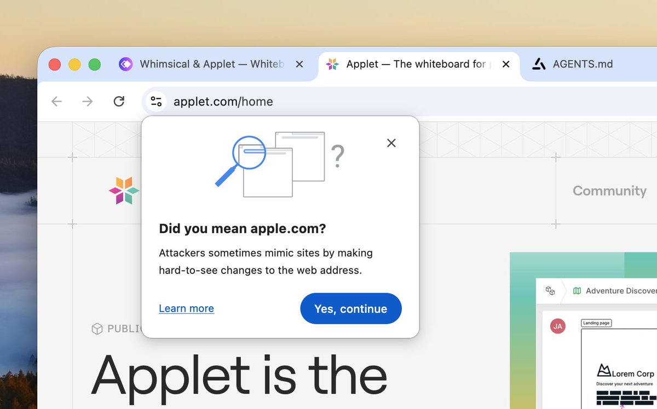Screen dimensions: 657x409
Task: Dismiss the 'Did you mean' popup
Action: (x=391, y=143)
